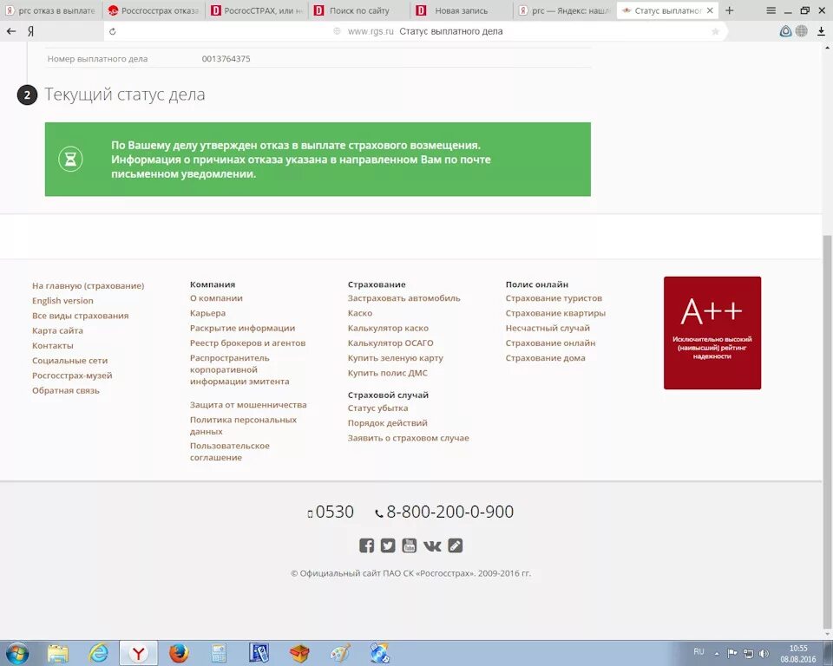Switch to the 'ргс отказ в выплате' tab
This screenshot has height=666, width=833.
(51, 10)
